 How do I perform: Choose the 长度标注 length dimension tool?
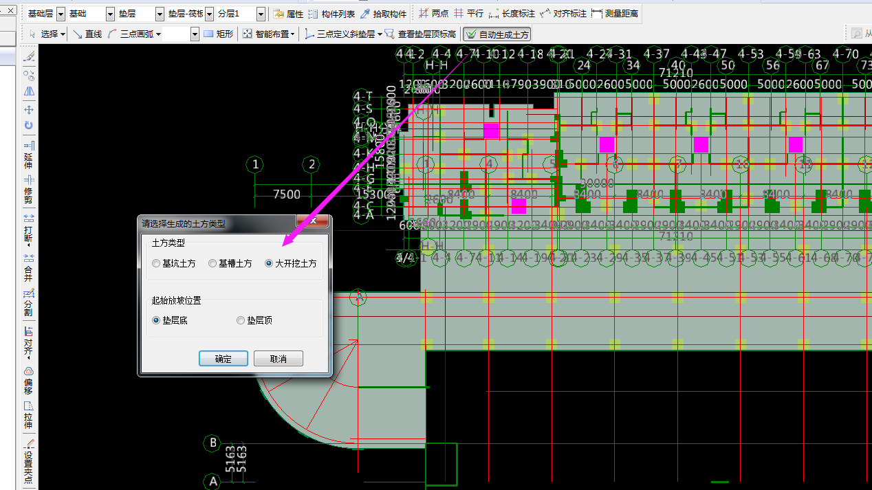point(512,14)
